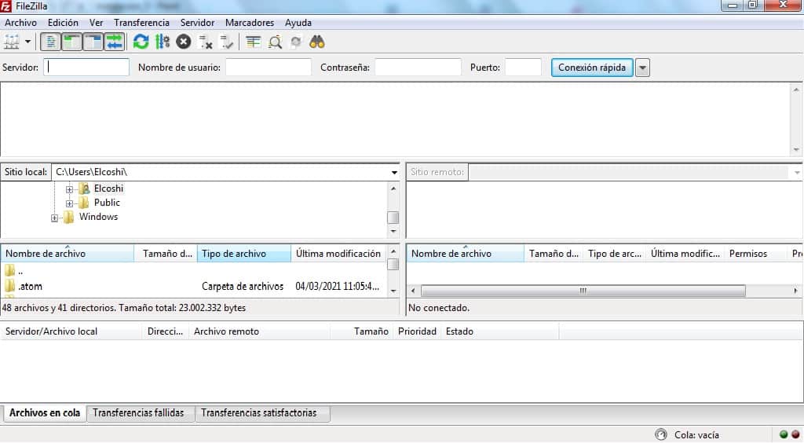
Task: Select the Public folder in tree
Action: coord(107,203)
